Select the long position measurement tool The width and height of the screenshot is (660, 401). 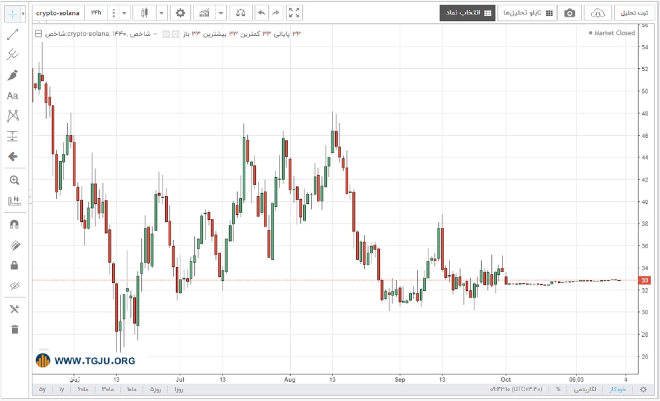coord(13,136)
